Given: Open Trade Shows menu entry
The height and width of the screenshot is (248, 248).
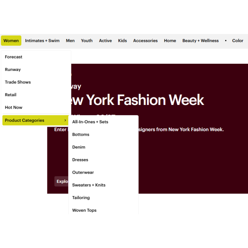Looking at the screenshot, I should 36,82.
